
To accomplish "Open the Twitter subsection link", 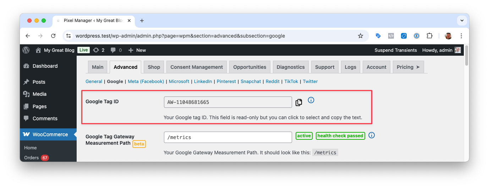I will (x=310, y=81).
